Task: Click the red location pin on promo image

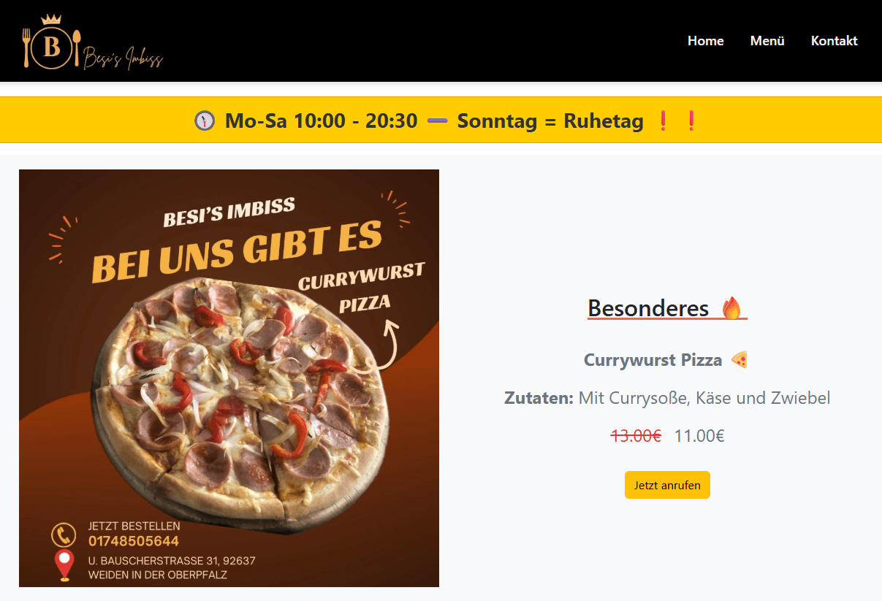Action: click(x=65, y=566)
